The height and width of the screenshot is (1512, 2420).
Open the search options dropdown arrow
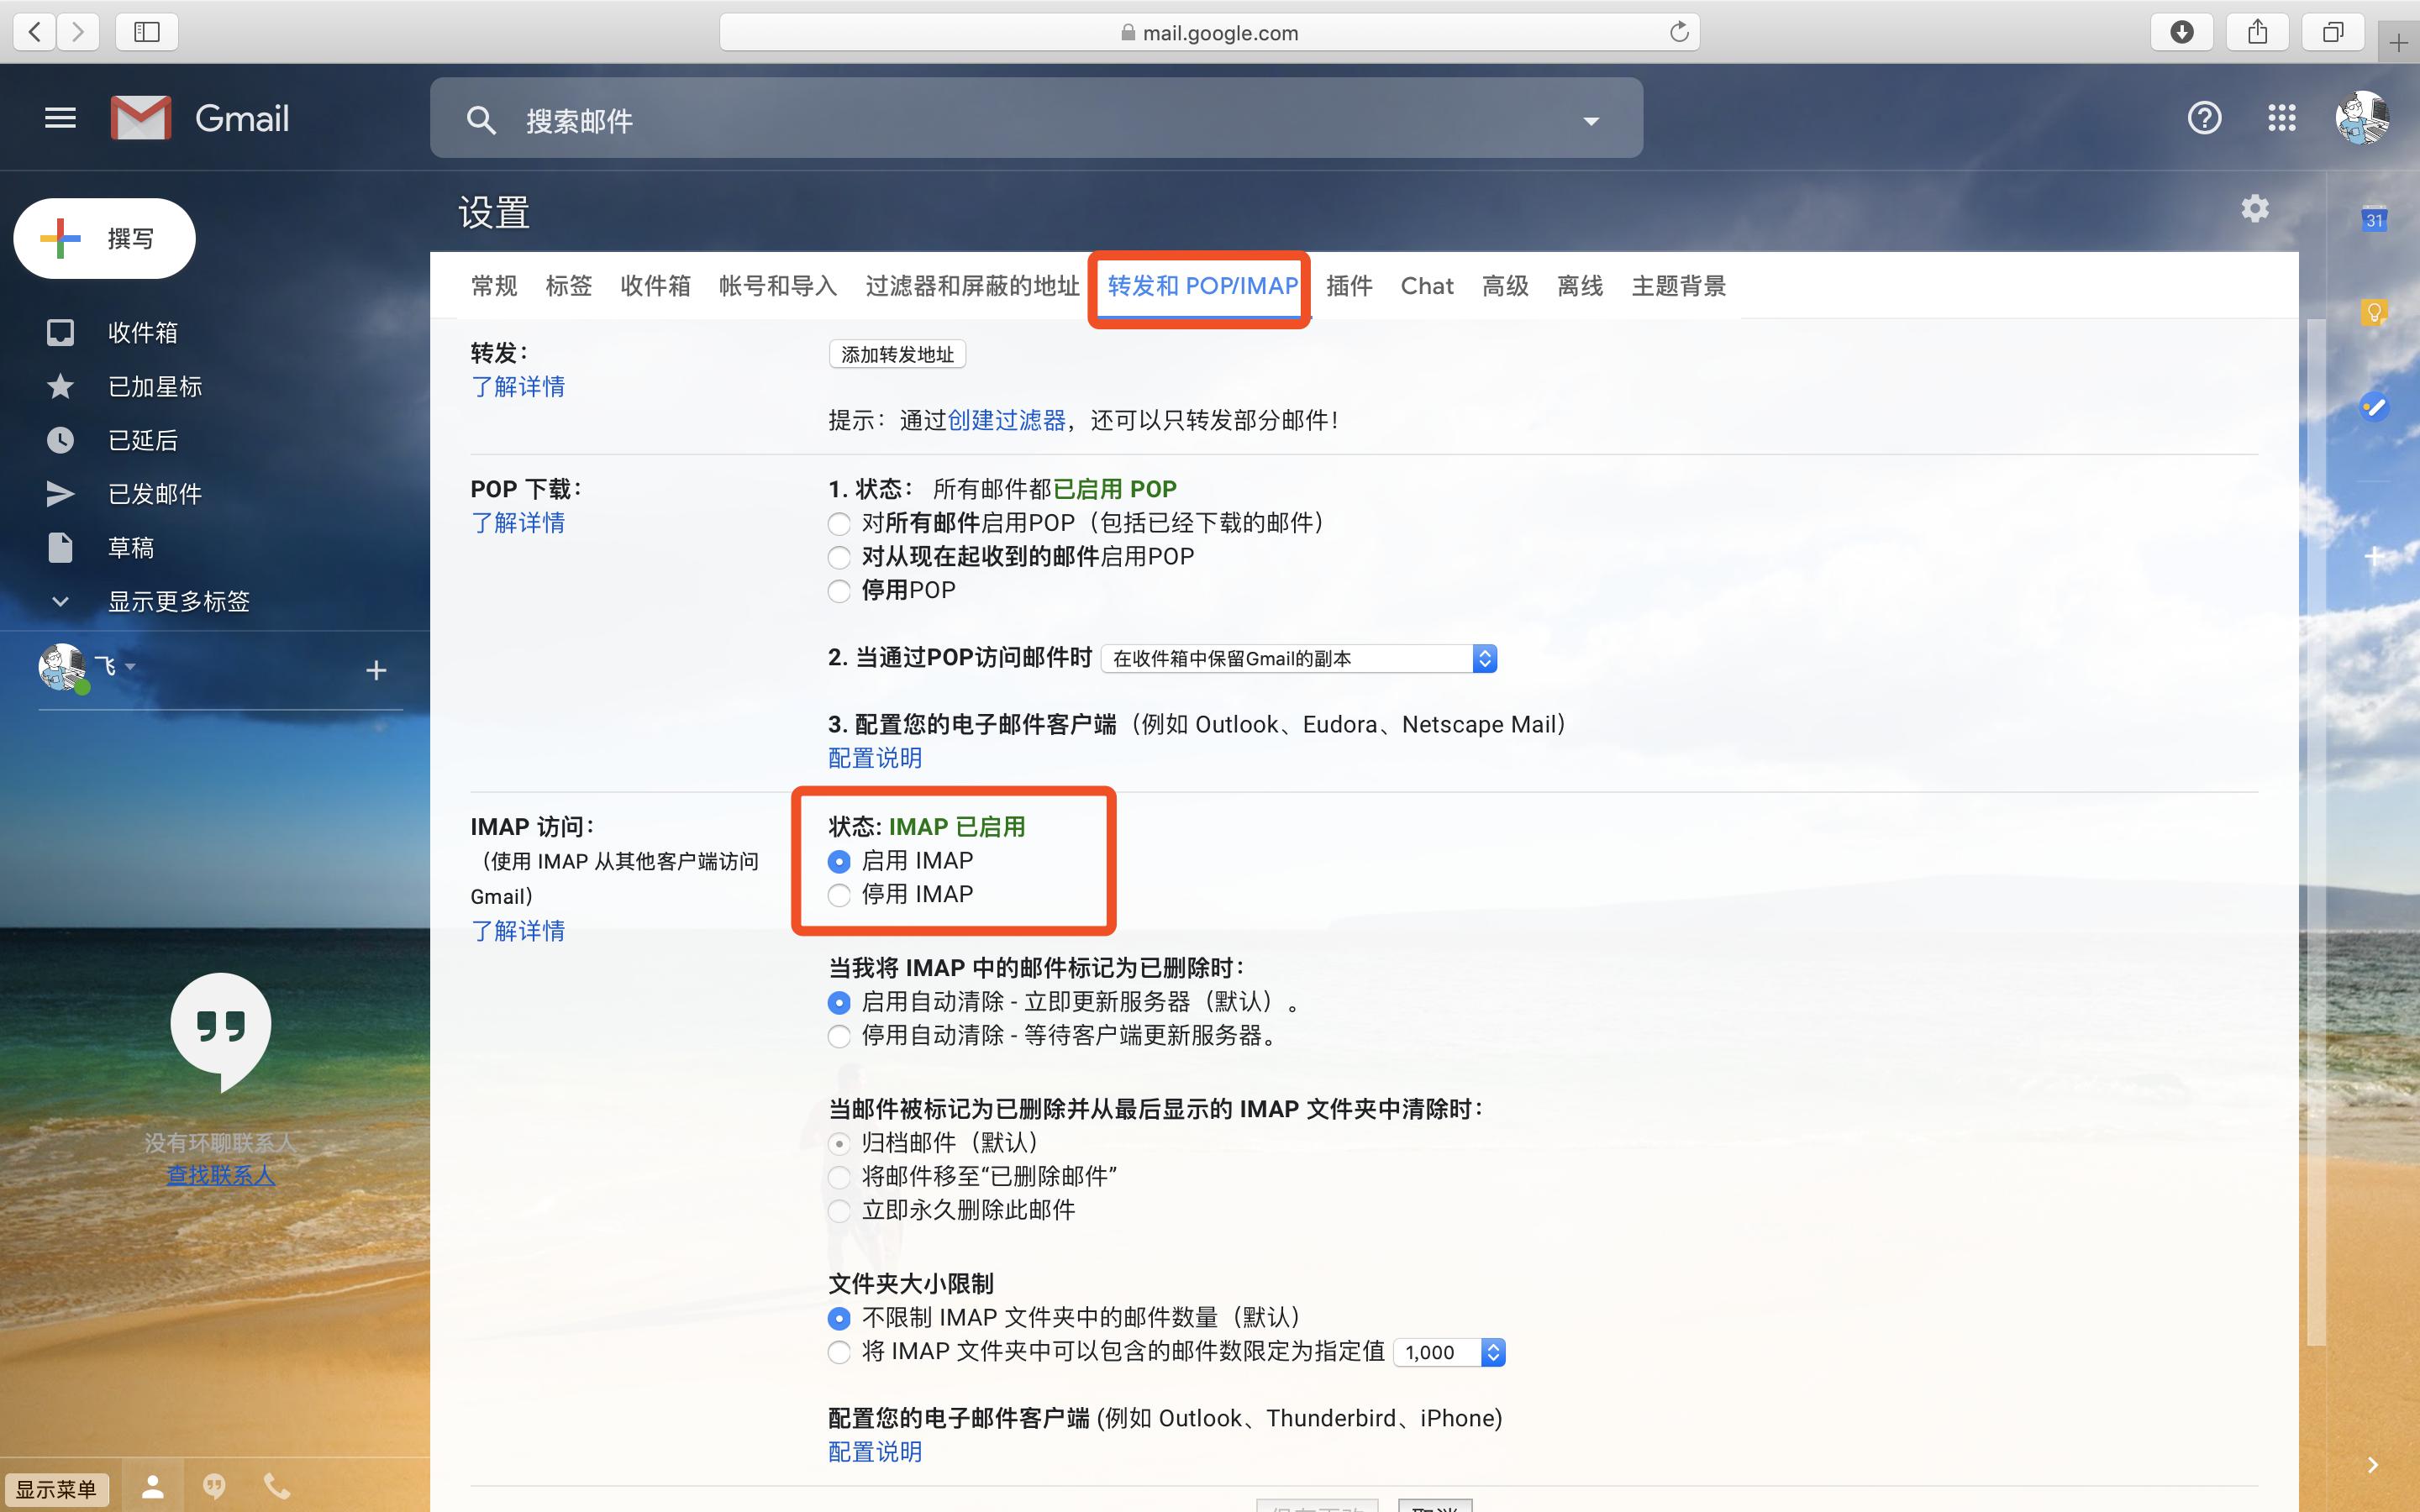pos(1589,119)
